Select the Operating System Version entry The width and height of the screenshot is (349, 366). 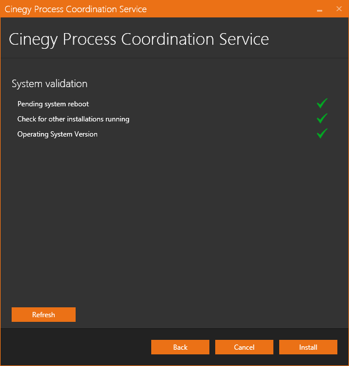click(57, 134)
